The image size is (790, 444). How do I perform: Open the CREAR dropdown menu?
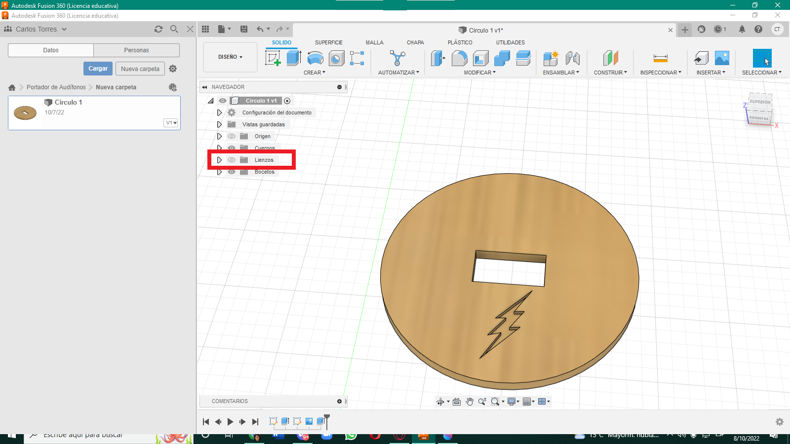(x=315, y=73)
